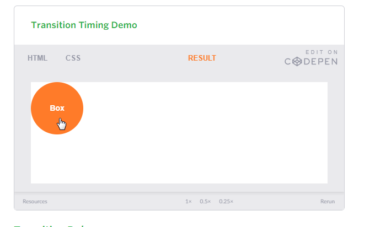The height and width of the screenshot is (227, 375).
Task: Click the white Box label text
Action: coord(57,108)
